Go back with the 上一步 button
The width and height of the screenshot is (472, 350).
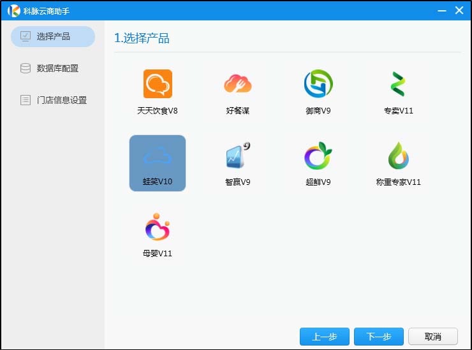(325, 337)
